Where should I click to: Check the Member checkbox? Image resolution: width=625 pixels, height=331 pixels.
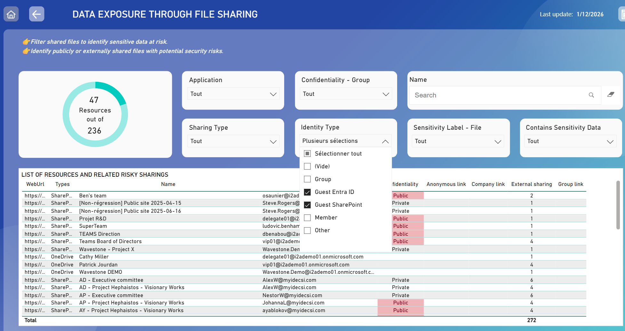click(x=307, y=218)
